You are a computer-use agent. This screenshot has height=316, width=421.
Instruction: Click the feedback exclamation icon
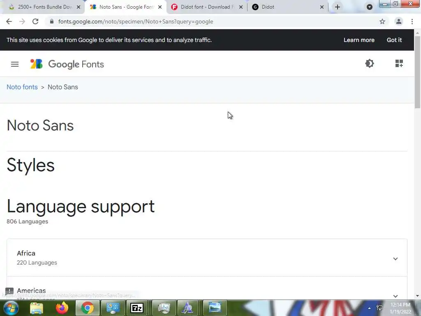pos(9,291)
